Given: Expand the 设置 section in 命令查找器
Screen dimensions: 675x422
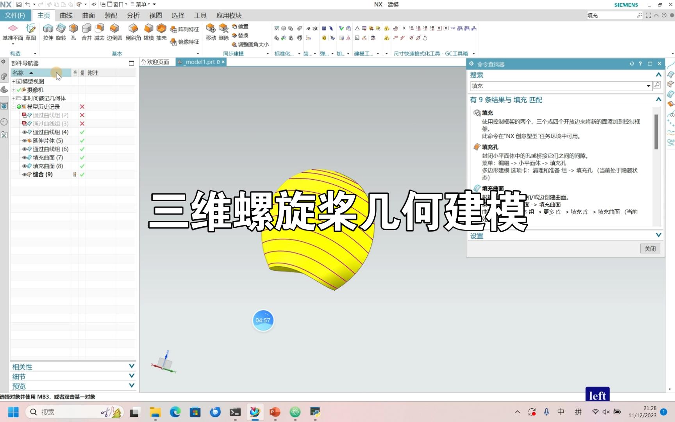Looking at the screenshot, I should pyautogui.click(x=659, y=235).
